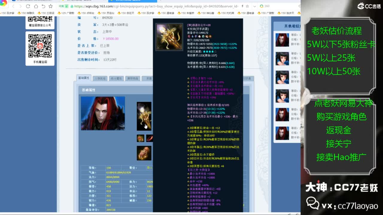Open the 150 自在天 bookmark
383x215 pixels.
pos(126,13)
